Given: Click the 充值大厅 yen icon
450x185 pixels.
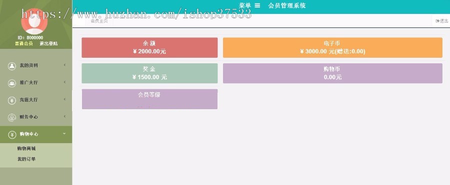Looking at the screenshot, I should point(12,100).
